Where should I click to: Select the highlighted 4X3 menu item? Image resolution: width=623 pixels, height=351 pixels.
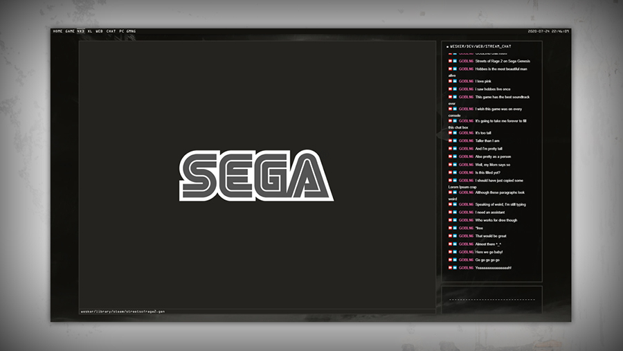(81, 31)
